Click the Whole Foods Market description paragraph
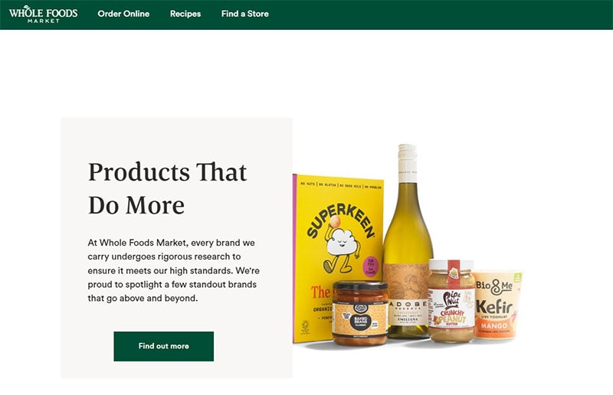Screen dimensions: 613x395 [x=174, y=270]
